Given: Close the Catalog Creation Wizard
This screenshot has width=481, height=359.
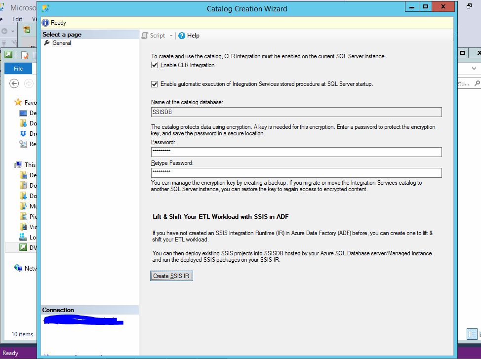Looking at the screenshot, I should coord(443,7).
